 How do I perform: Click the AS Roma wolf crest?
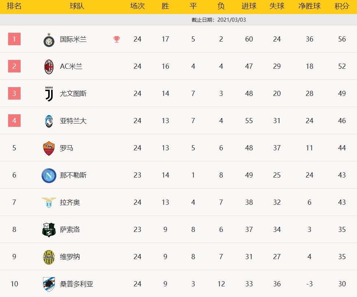pyautogui.click(x=49, y=148)
